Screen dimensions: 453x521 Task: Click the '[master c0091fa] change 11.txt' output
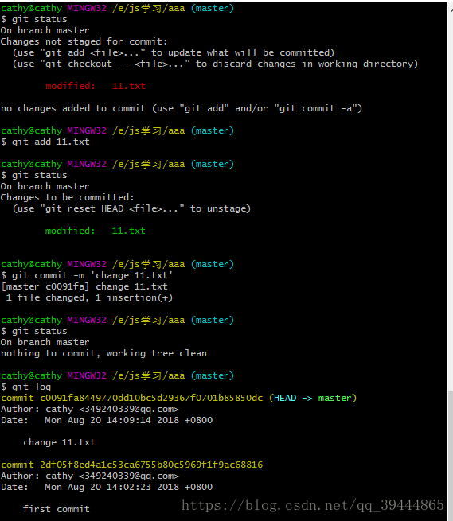coord(84,286)
